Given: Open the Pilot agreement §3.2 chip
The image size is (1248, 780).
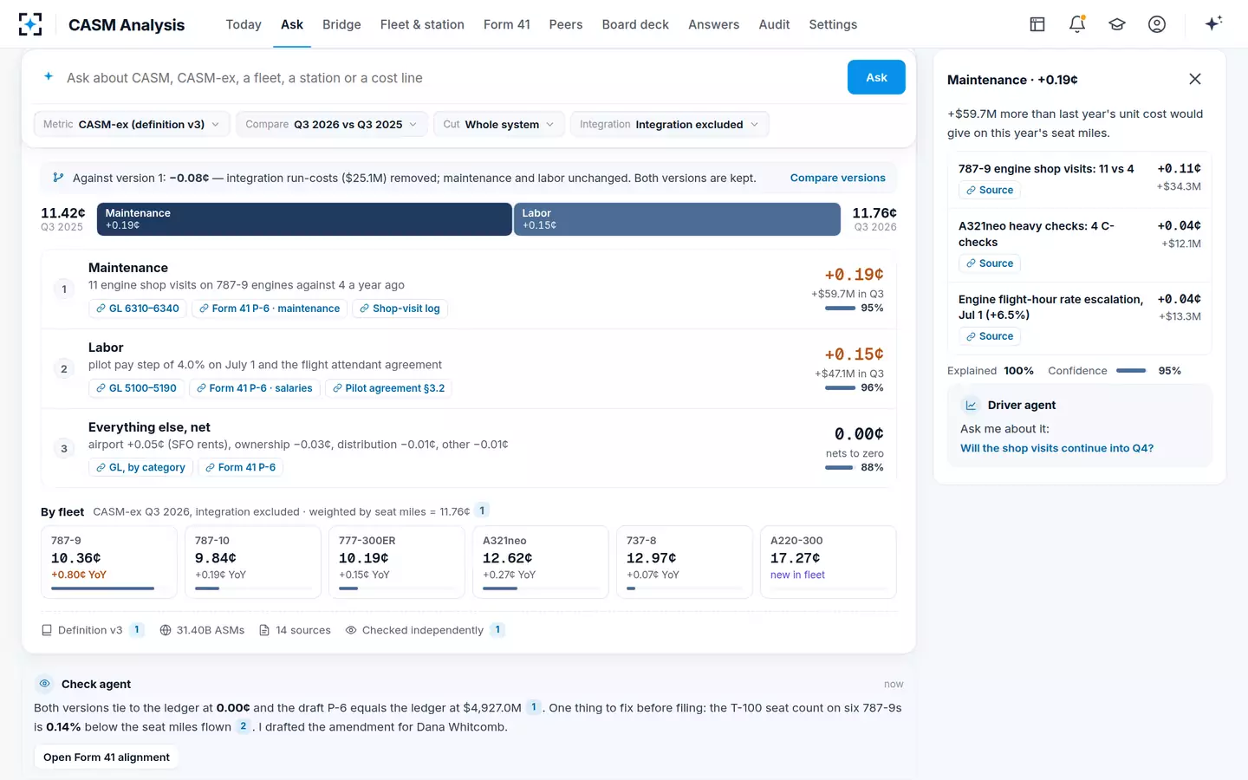Looking at the screenshot, I should [388, 388].
